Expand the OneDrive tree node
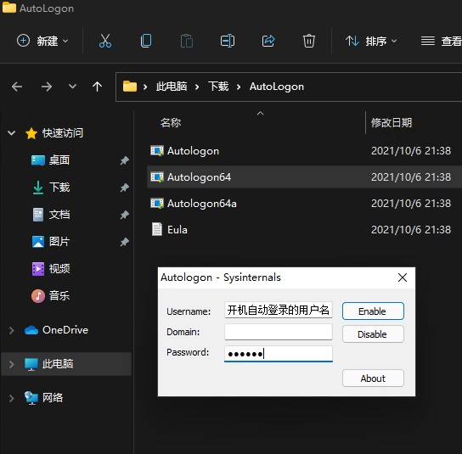The width and height of the screenshot is (462, 454). click(11, 330)
